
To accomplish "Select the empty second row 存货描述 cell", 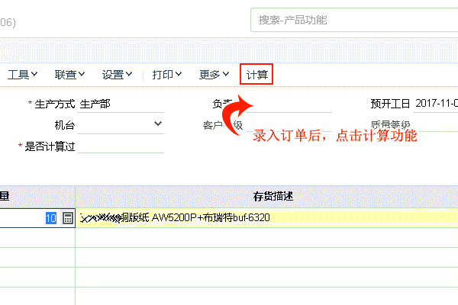I will point(267,237).
